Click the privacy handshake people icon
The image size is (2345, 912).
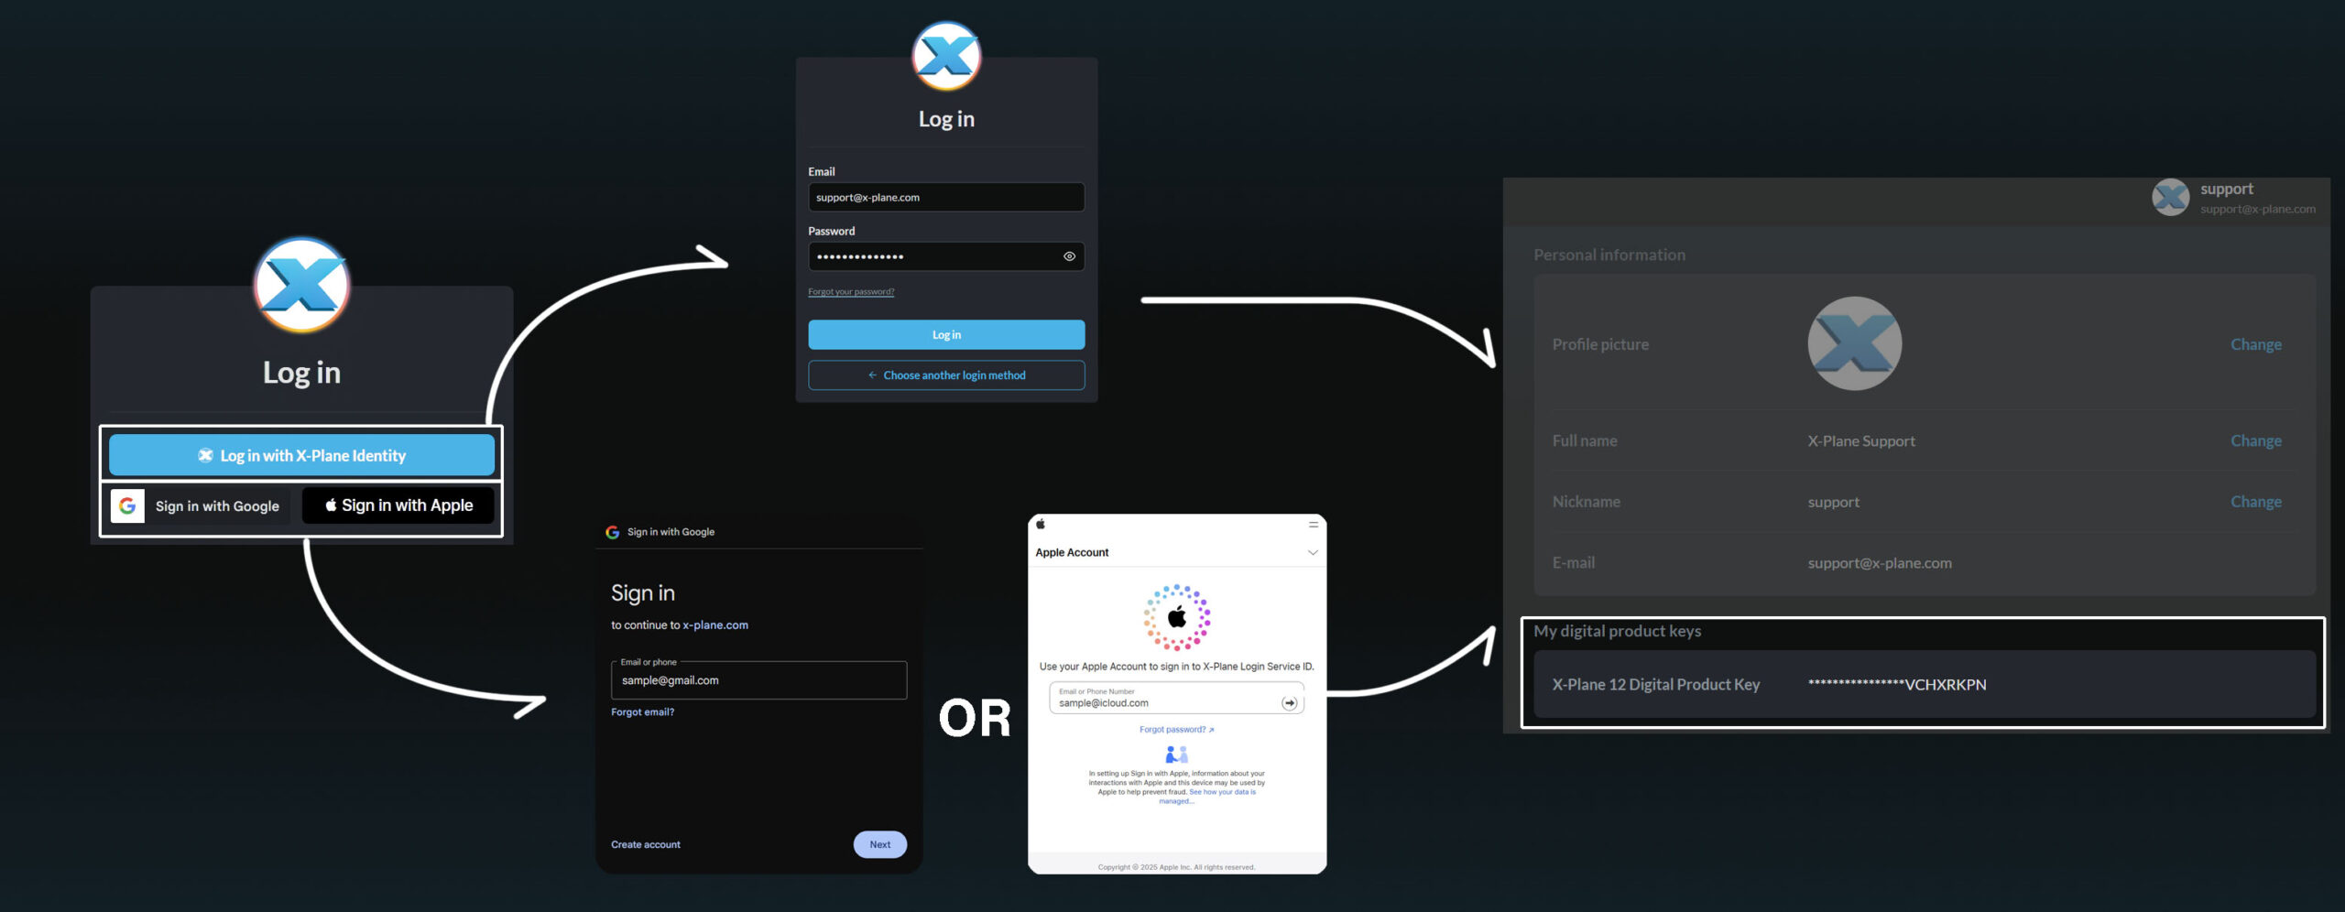(x=1176, y=755)
